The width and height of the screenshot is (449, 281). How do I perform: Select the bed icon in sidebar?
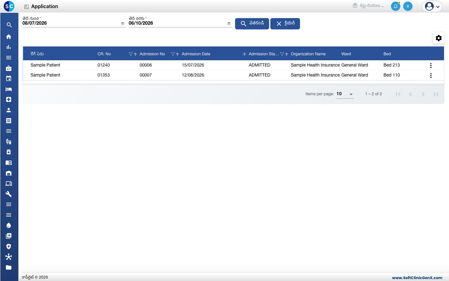[x=9, y=89]
